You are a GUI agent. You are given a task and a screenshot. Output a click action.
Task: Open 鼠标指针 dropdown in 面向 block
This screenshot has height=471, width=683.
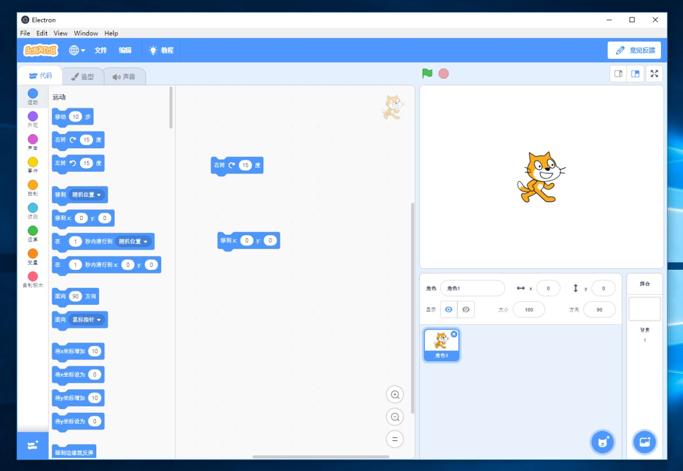pos(87,320)
